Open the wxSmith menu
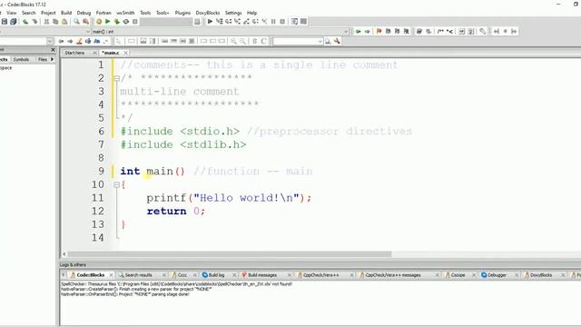The height and width of the screenshot is (327, 581). coord(125,13)
